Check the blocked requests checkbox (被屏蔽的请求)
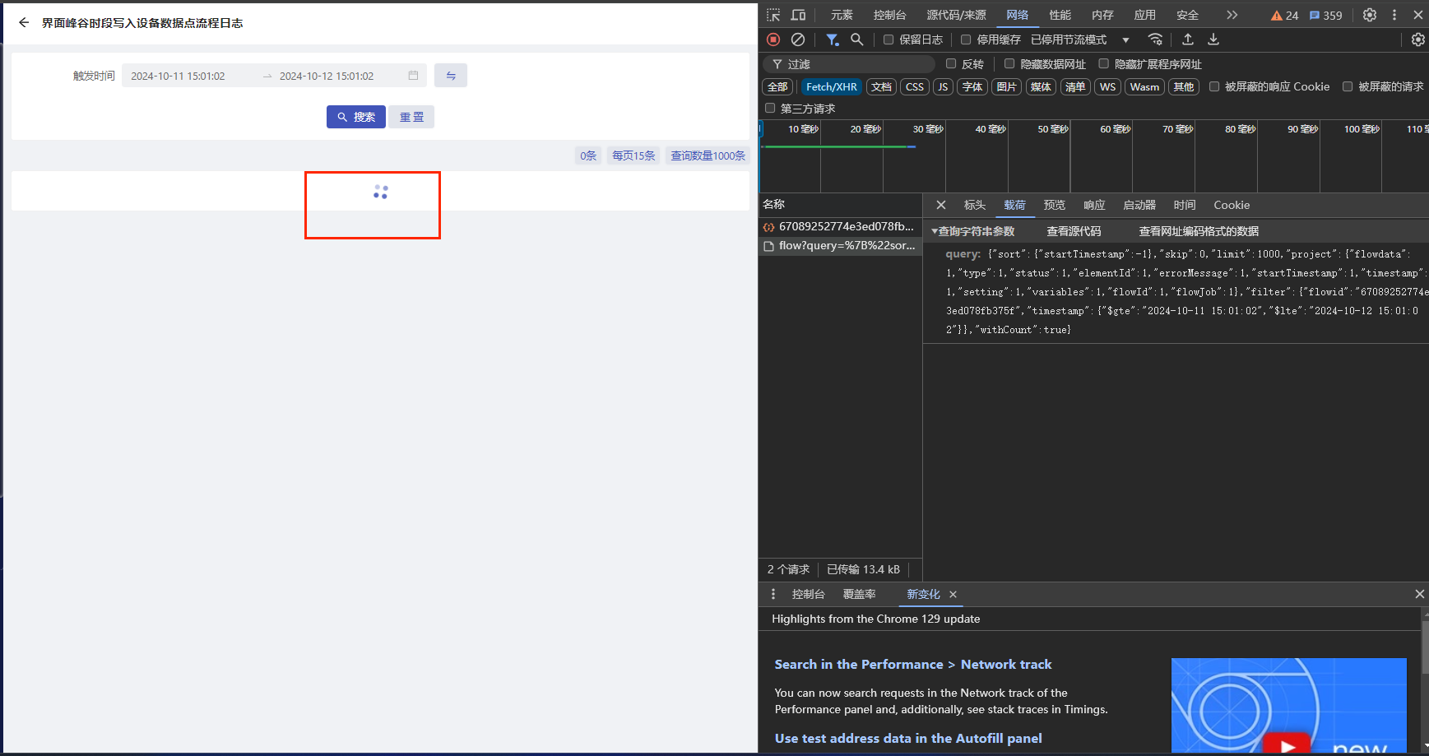The width and height of the screenshot is (1429, 756). click(1348, 86)
